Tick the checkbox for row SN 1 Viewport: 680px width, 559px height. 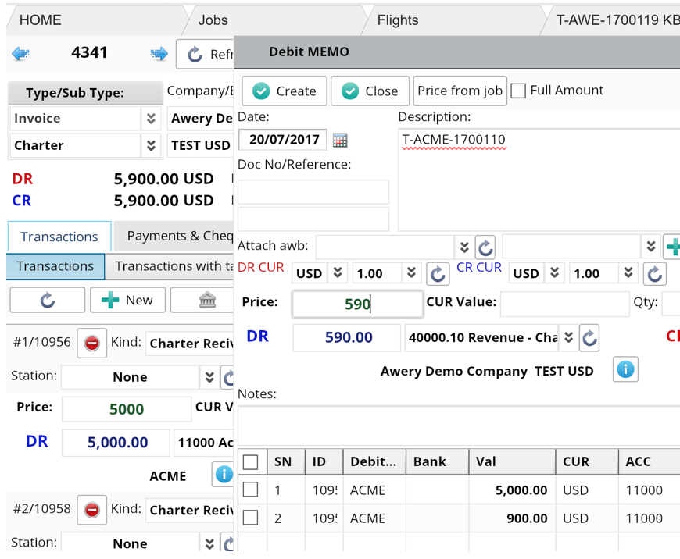(251, 490)
